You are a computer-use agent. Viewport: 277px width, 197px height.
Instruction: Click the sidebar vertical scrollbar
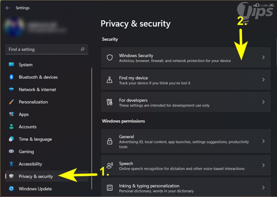tap(92, 129)
